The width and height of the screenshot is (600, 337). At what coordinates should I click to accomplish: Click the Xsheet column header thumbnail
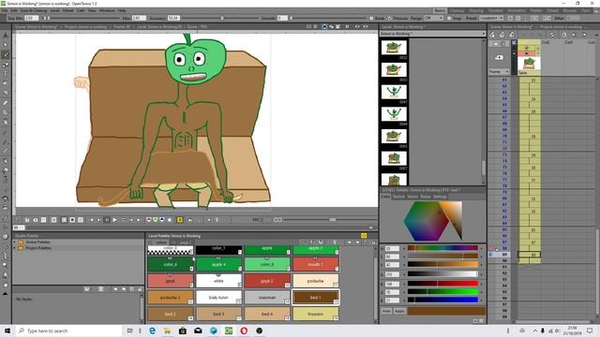[529, 63]
